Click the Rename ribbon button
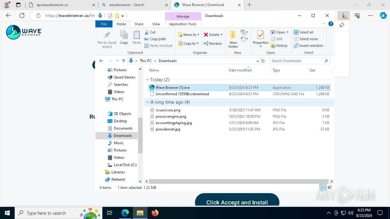This screenshot has height=219, width=390. (x=213, y=43)
